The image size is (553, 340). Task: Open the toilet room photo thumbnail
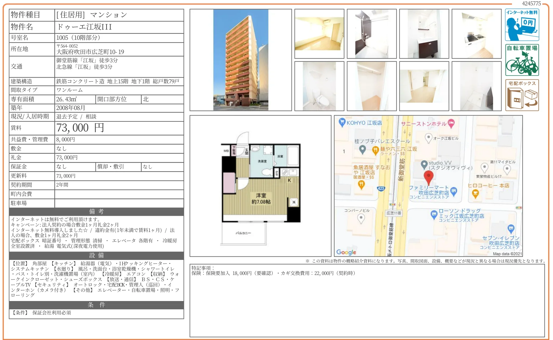(319, 86)
